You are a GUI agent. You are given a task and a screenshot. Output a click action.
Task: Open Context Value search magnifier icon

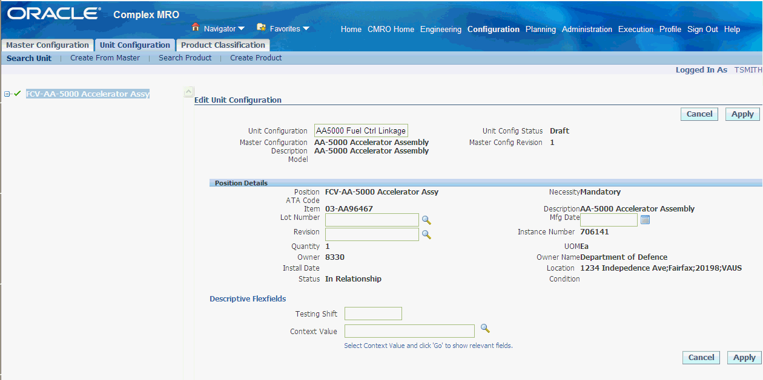tap(485, 328)
